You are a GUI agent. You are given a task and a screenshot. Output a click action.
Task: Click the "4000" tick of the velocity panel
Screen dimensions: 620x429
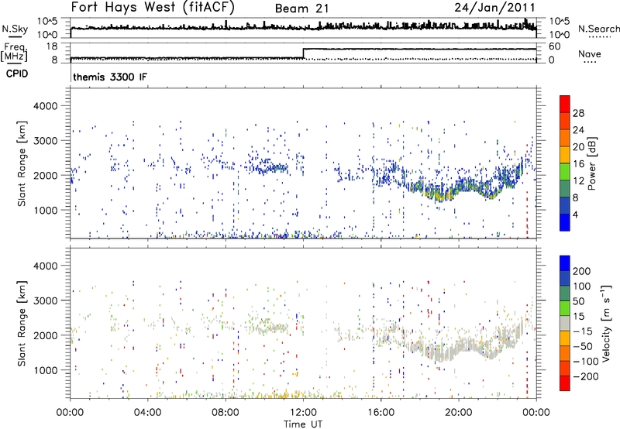[46, 266]
